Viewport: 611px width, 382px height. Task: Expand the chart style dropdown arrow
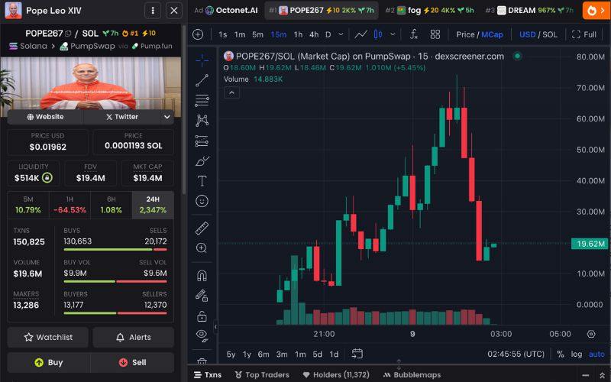pos(393,34)
